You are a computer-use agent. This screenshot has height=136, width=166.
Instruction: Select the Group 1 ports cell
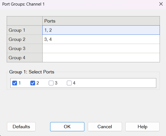tap(101, 30)
